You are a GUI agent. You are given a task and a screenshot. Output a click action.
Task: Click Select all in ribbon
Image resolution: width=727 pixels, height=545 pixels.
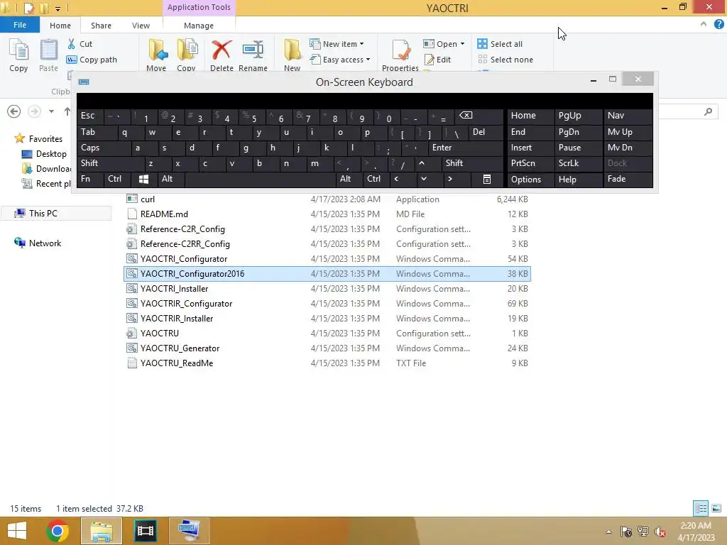coord(500,44)
